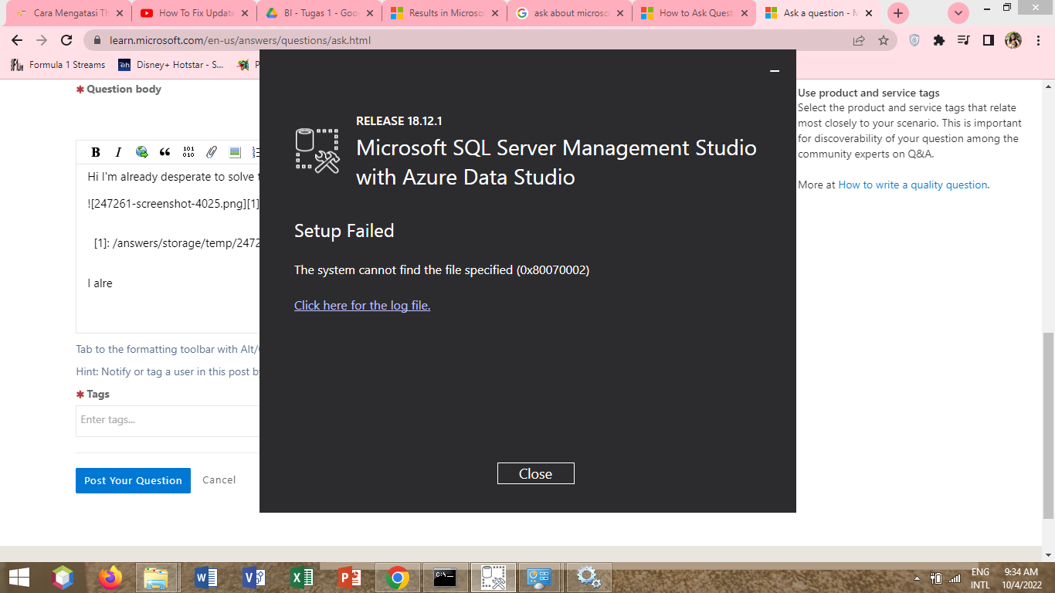Click inside the question body text area
The height and width of the screenshot is (593, 1055).
click(x=168, y=247)
